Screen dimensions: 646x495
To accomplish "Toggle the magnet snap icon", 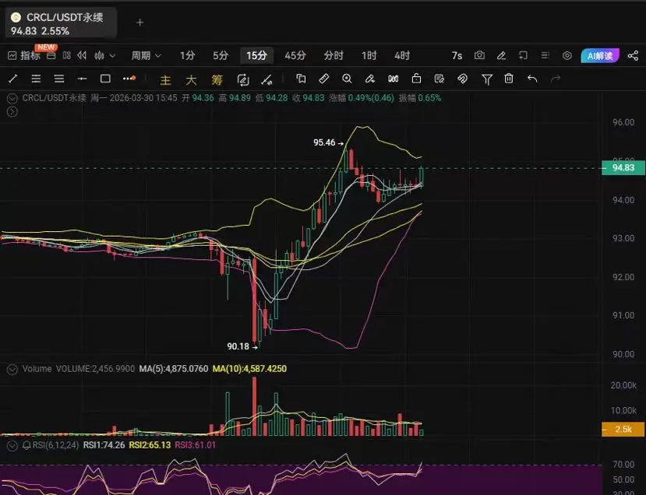I will (x=462, y=78).
